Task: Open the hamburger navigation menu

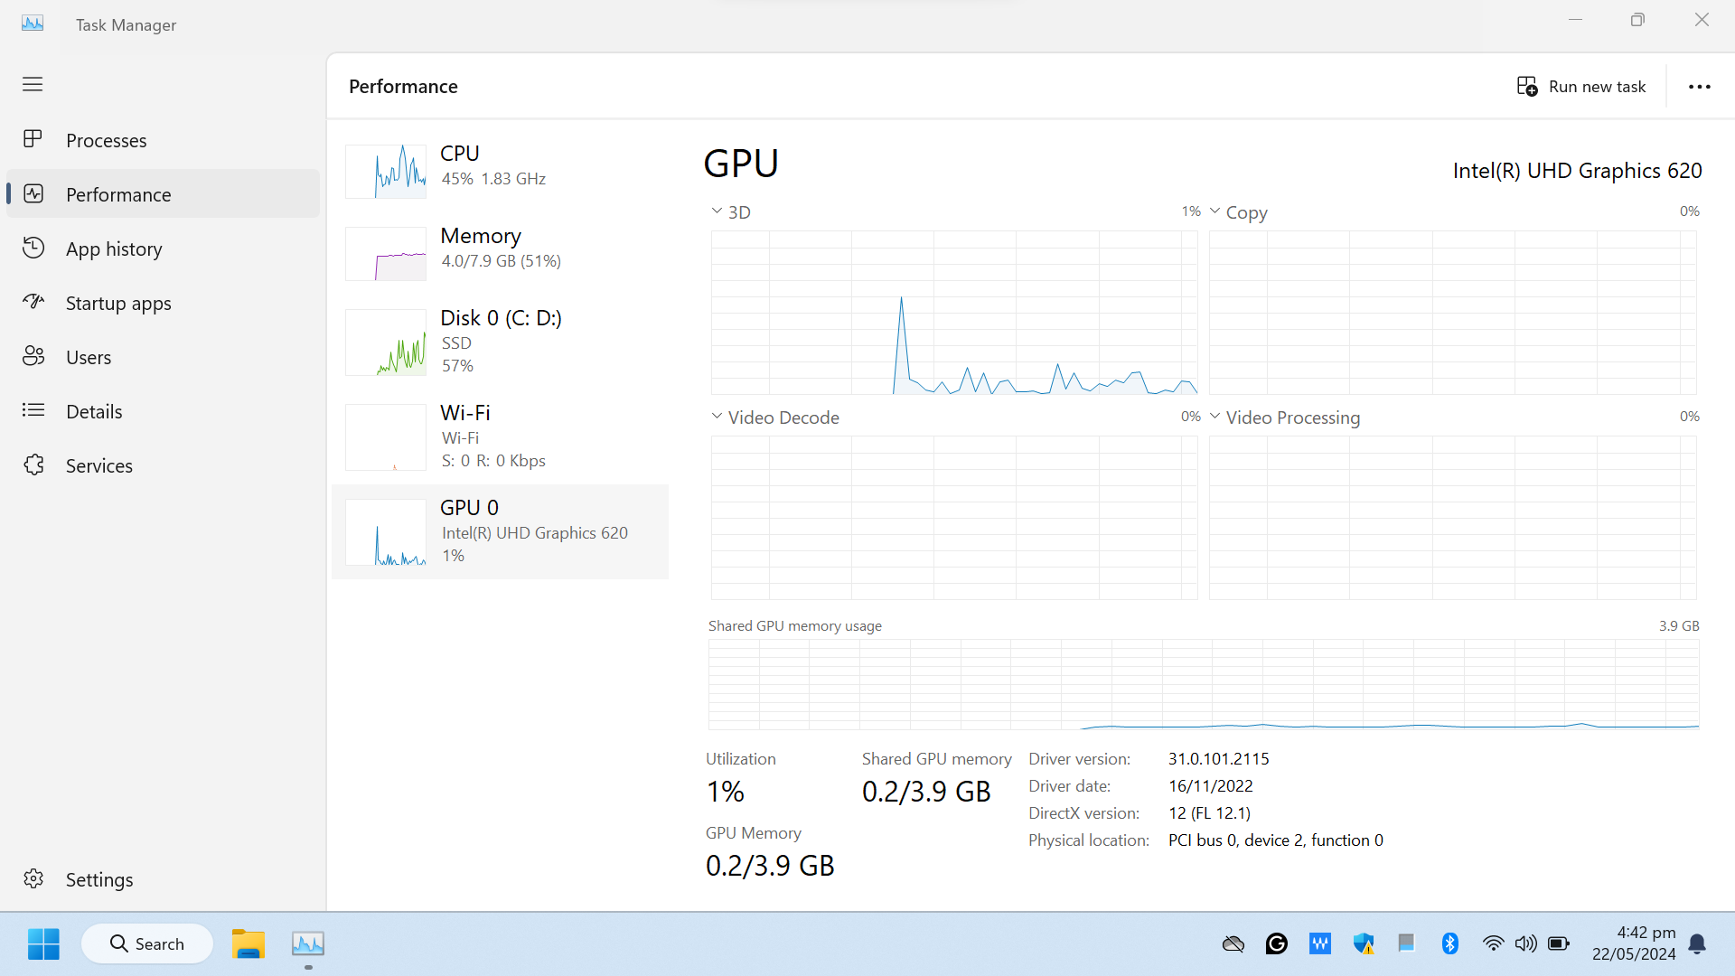Action: [x=33, y=84]
